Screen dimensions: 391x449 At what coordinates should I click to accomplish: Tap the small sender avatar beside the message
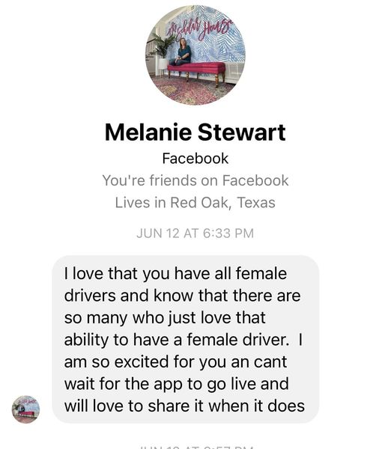pos(25,409)
